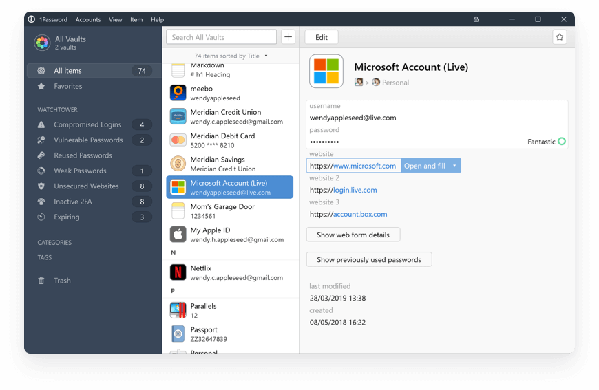Image resolution: width=599 pixels, height=390 pixels.
Task: Click the Parallels app icon
Action: (178, 310)
